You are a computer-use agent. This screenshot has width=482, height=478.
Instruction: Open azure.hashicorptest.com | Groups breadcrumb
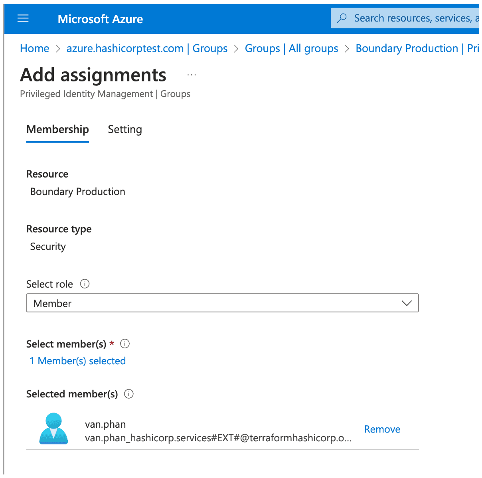(147, 48)
